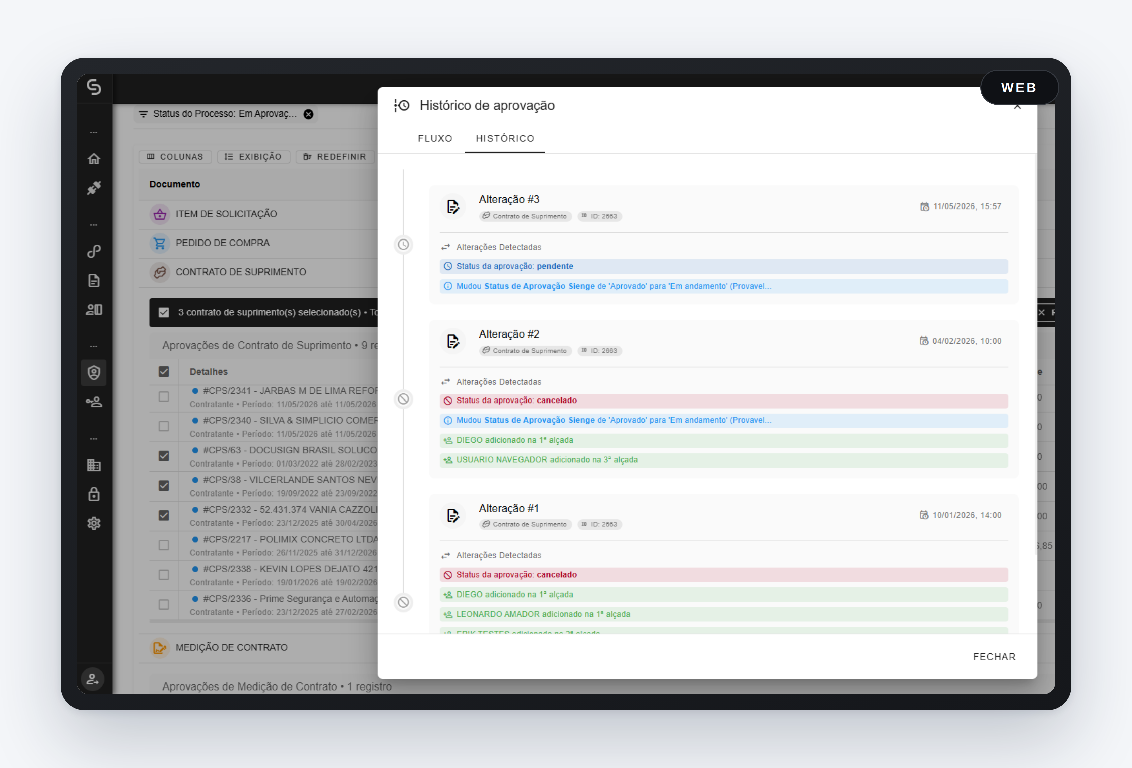Image resolution: width=1132 pixels, height=768 pixels.
Task: Click the Contrato de Suprimento handshake icon
Action: (160, 272)
